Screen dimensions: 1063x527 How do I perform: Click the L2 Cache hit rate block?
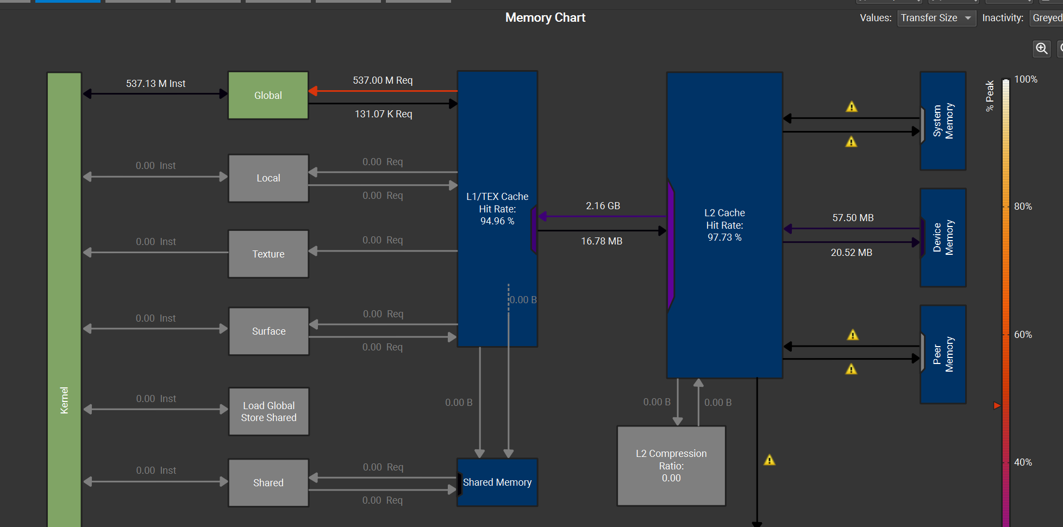724,225
